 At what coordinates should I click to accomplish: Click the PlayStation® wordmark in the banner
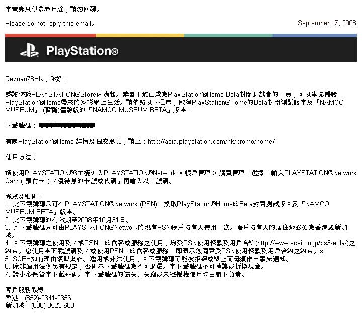click(82, 51)
